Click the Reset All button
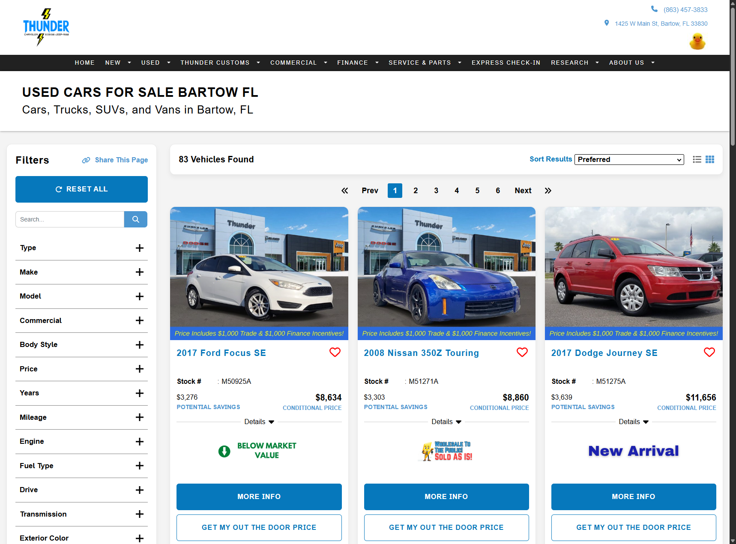Image resolution: width=736 pixels, height=544 pixels. [x=81, y=189]
